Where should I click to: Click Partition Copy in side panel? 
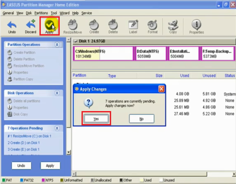point(20,79)
